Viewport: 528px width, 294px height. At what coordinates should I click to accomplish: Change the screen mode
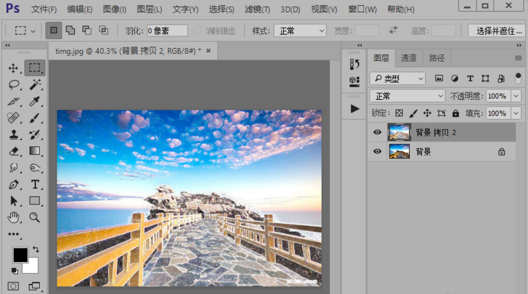point(34,286)
